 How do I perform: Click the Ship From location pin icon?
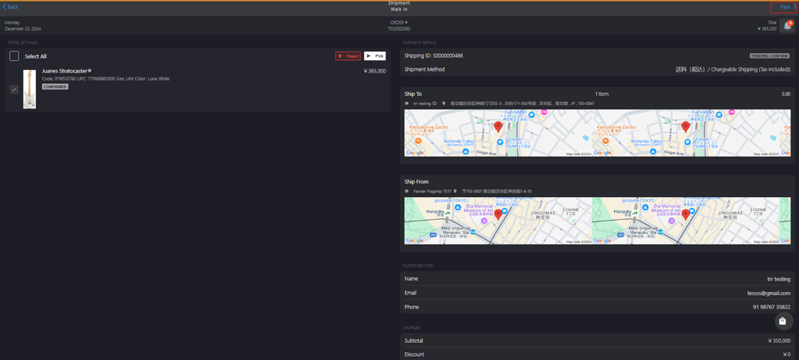(455, 192)
